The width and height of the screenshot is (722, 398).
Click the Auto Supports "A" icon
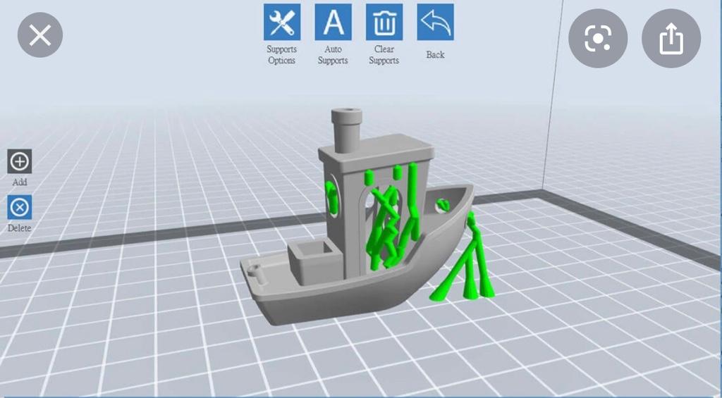pyautogui.click(x=333, y=23)
